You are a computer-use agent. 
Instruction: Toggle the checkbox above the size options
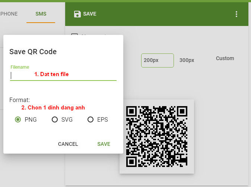(74, 36)
